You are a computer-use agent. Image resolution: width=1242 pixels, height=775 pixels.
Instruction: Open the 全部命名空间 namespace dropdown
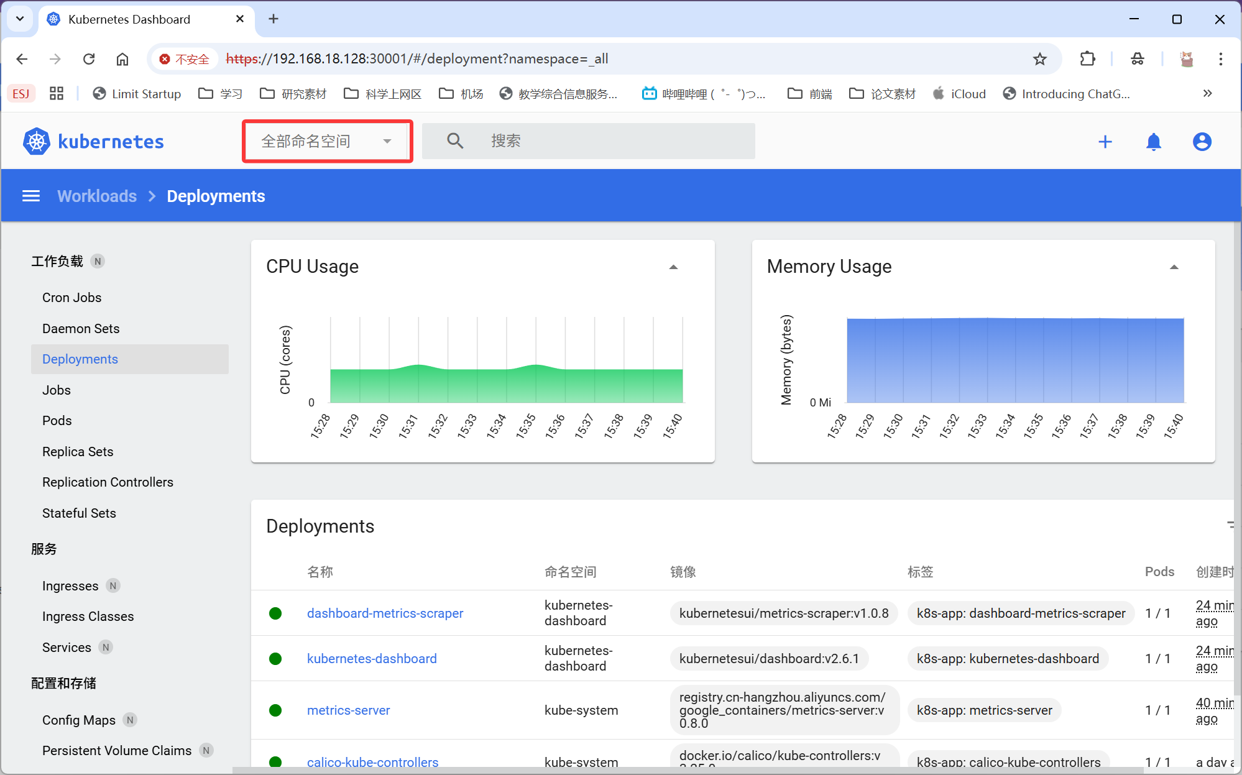(x=327, y=142)
